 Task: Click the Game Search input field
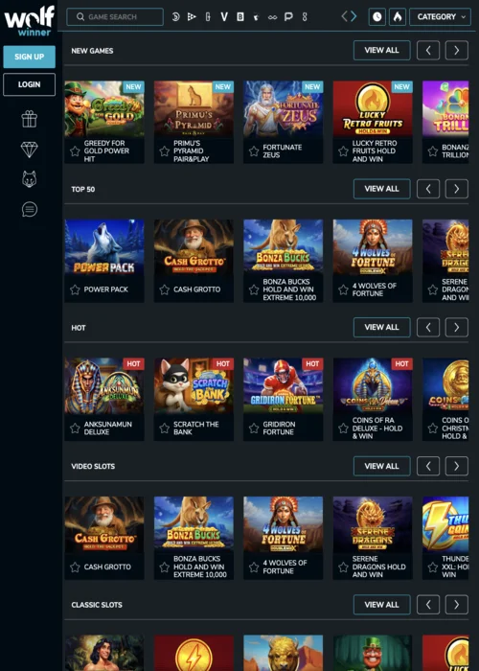tap(115, 17)
